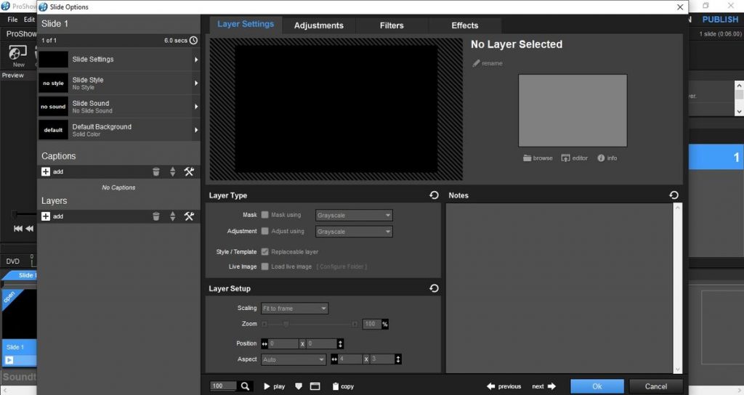Click the rename pencil icon
The image size is (744, 395).
476,63
